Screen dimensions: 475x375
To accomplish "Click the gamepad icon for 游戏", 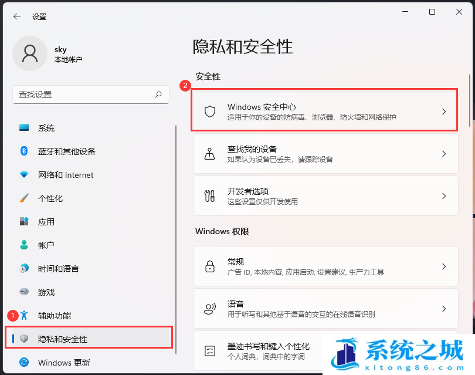I will pos(24,292).
